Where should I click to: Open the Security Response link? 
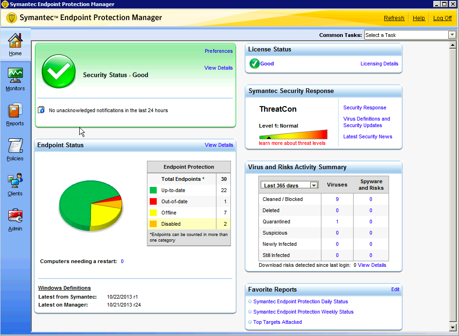364,107
